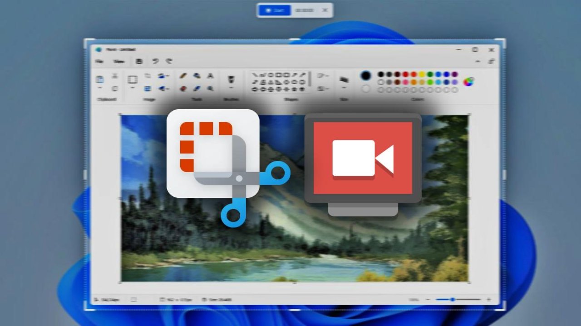The height and width of the screenshot is (326, 581).
Task: Collapse the Paint ribbon with the chevron
Action: pos(478,61)
